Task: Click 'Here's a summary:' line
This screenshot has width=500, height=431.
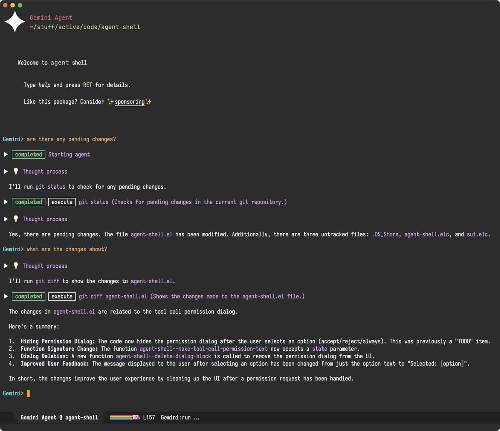Action: pyautogui.click(x=34, y=326)
